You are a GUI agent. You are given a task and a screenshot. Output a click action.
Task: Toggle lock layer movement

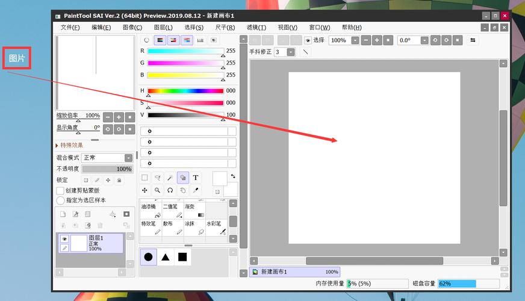(108, 180)
